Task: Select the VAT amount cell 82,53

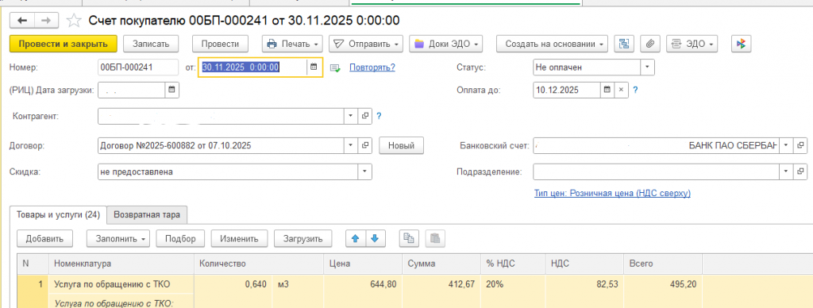Action: [x=584, y=284]
